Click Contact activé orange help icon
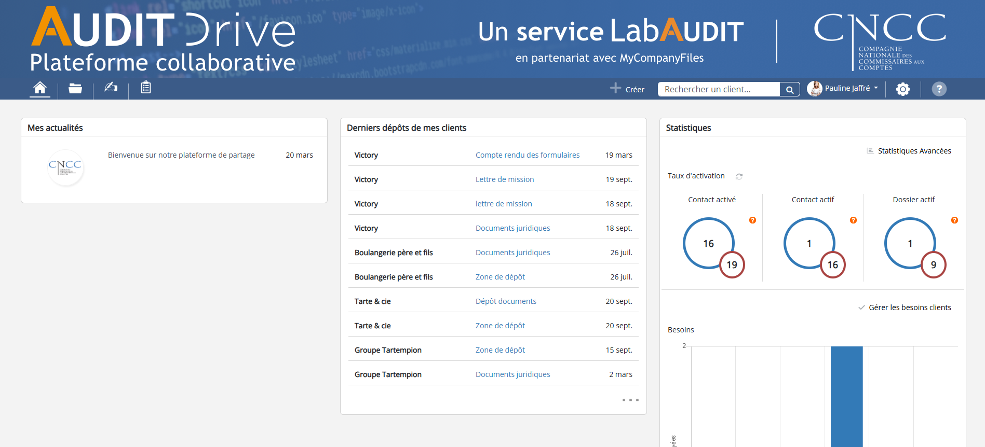 click(752, 220)
